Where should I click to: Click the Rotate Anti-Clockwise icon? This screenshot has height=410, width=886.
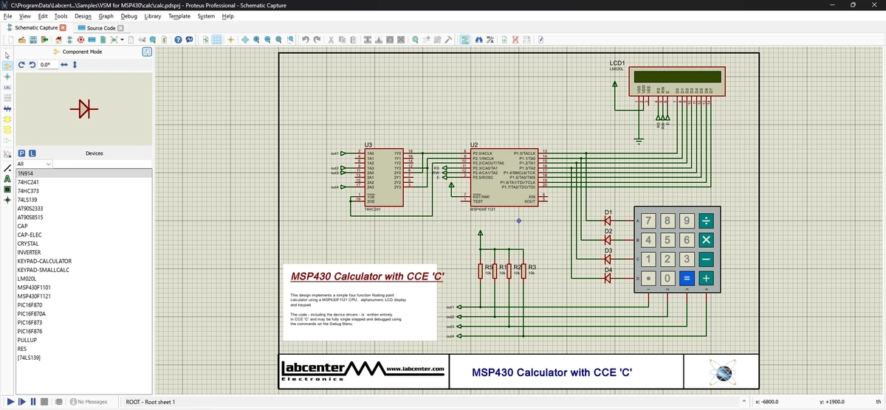[x=32, y=65]
